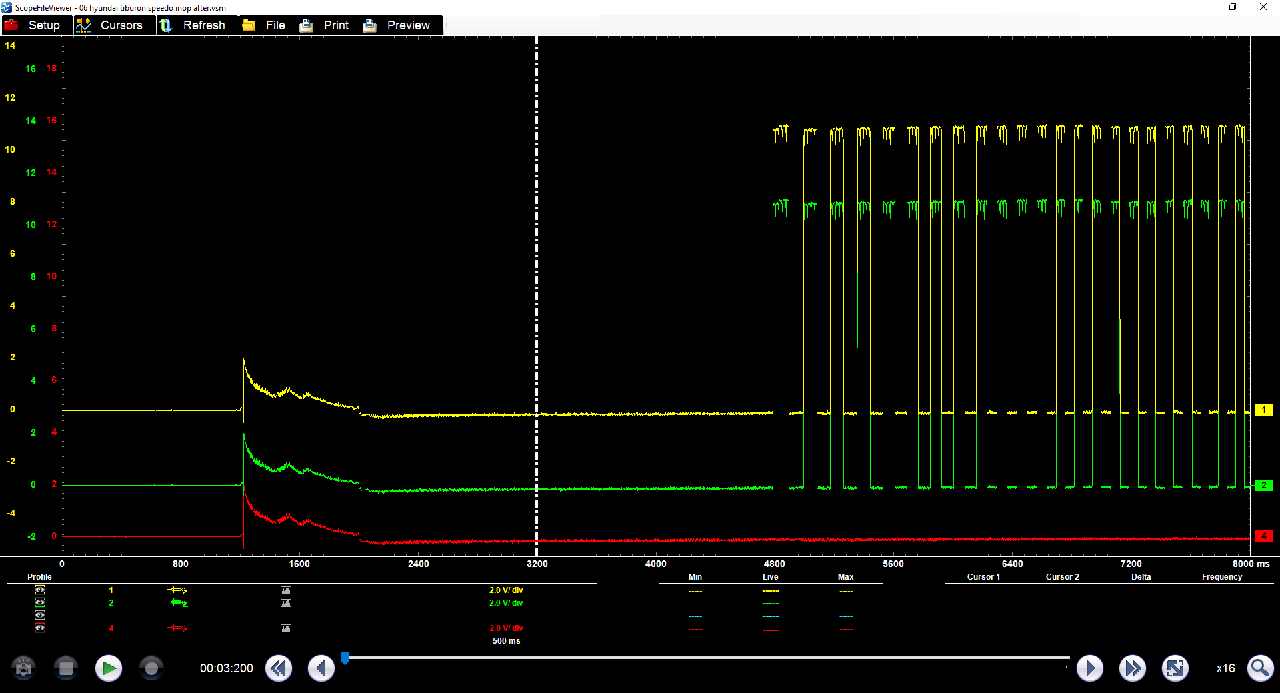
Task: Click the Record button
Action: point(151,668)
